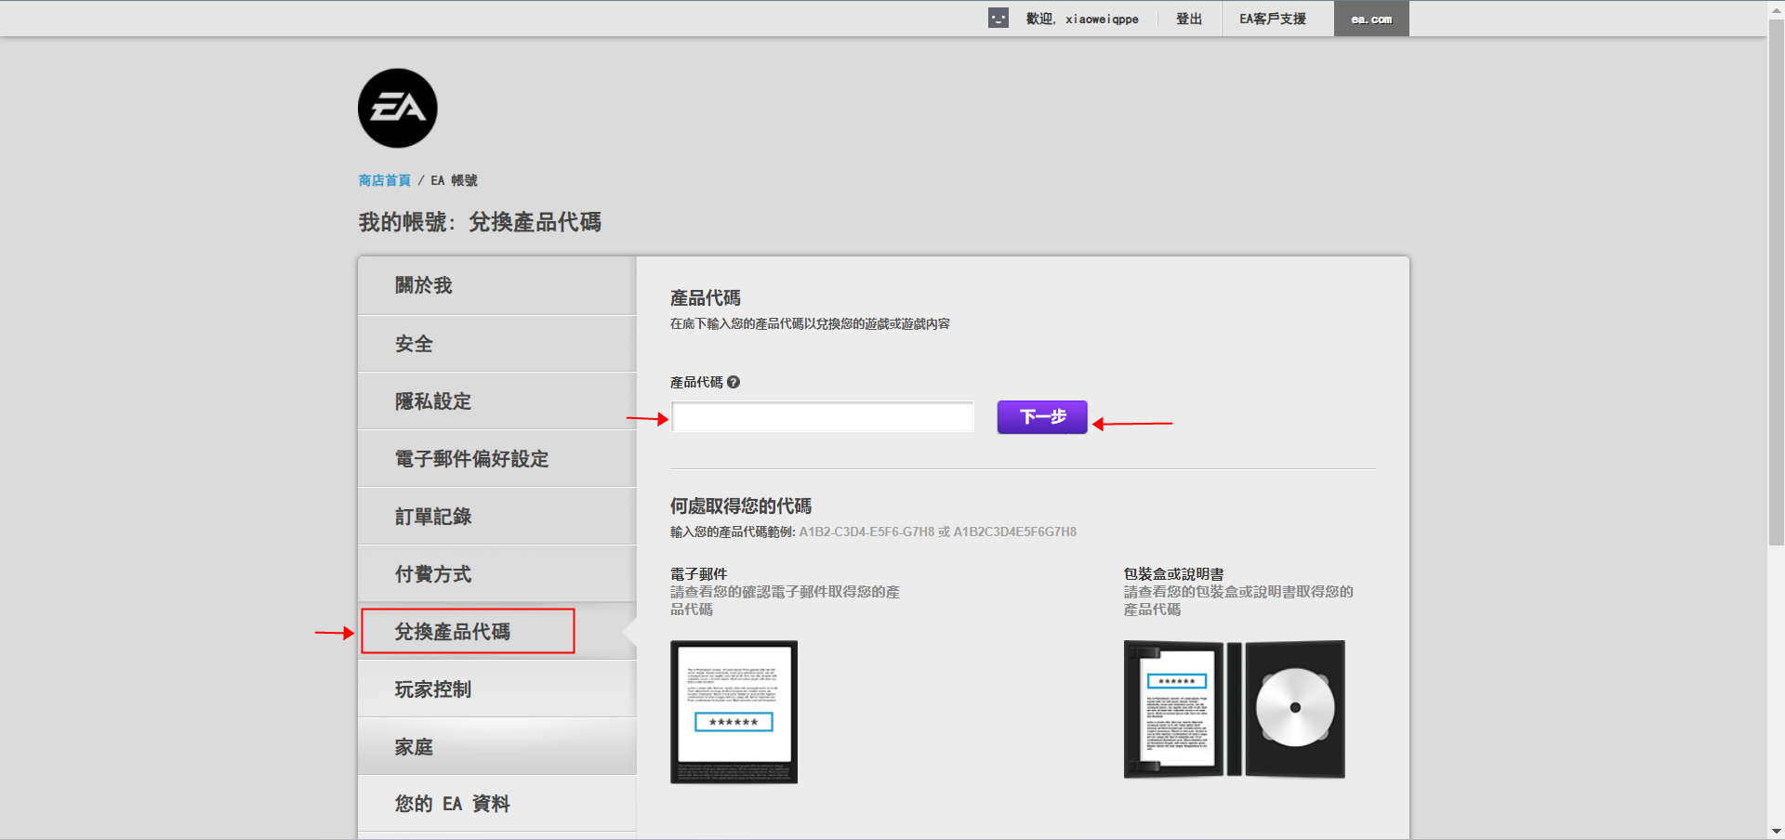Click the vertical scrollbar thumb
The image size is (1785, 840).
[1776, 282]
